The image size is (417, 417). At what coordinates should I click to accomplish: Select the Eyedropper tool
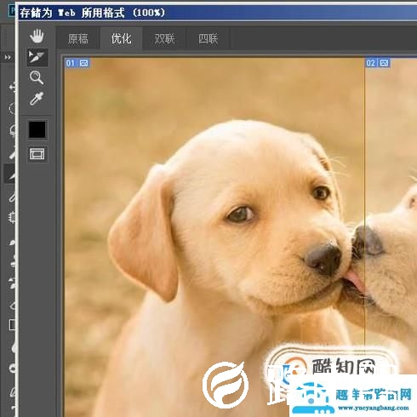(37, 99)
